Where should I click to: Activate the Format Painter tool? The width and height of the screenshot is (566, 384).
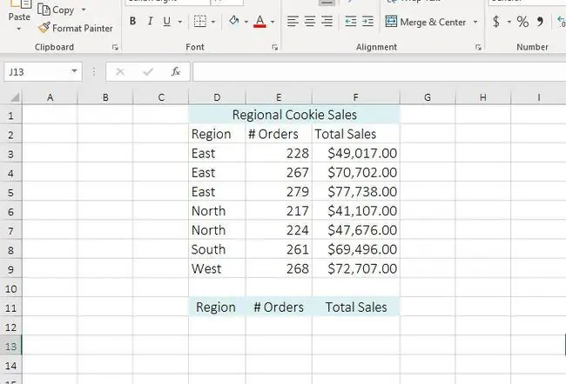(x=75, y=28)
